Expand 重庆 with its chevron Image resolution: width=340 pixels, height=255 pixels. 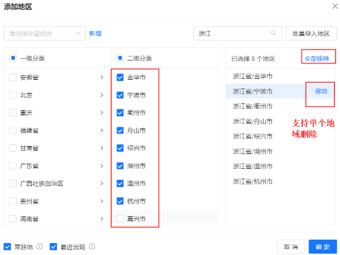(102, 113)
